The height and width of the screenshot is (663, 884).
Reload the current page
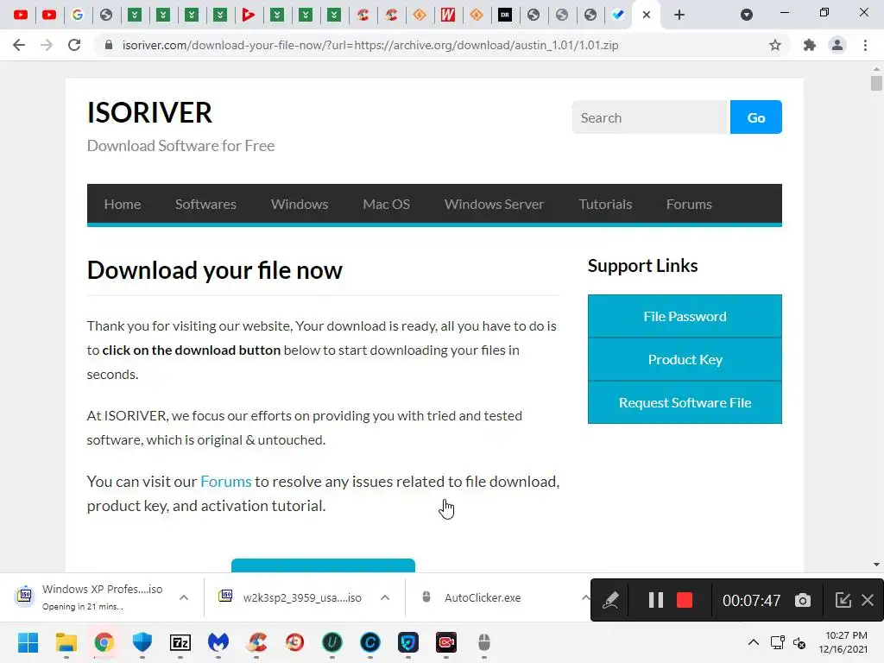coord(74,45)
